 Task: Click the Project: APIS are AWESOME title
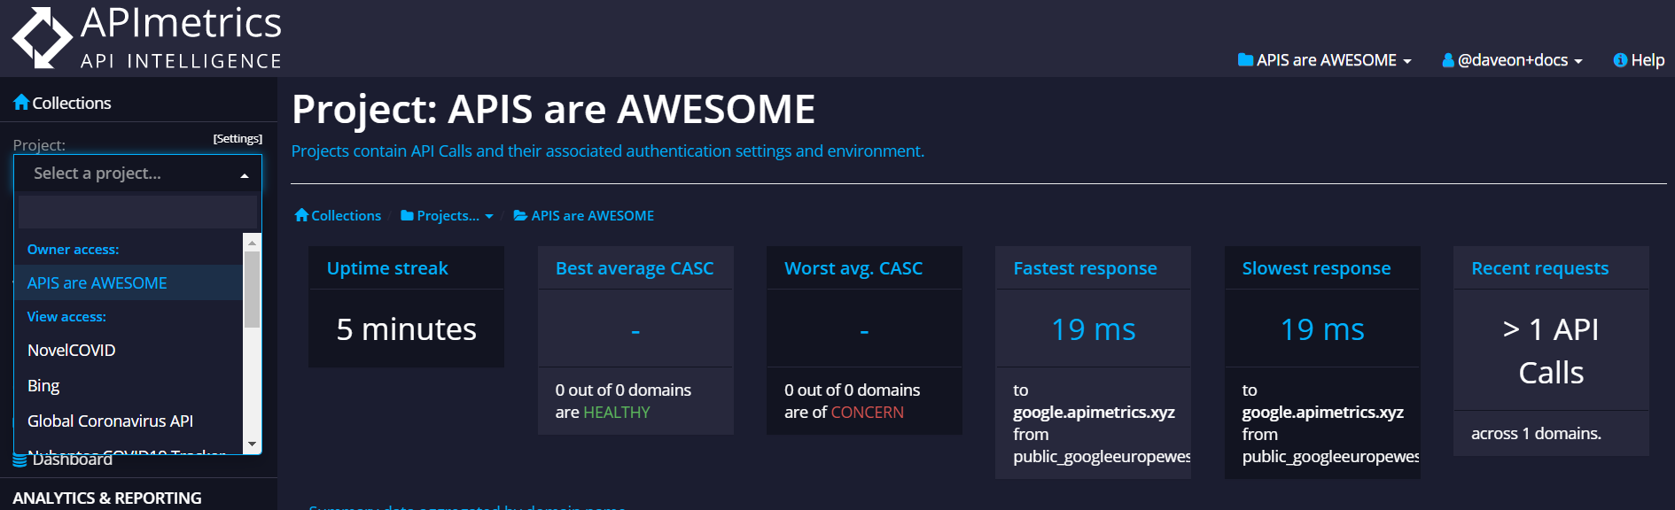(x=553, y=110)
